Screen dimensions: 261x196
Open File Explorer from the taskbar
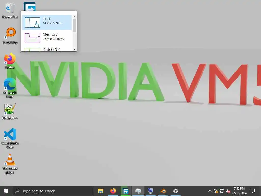click(x=100, y=191)
